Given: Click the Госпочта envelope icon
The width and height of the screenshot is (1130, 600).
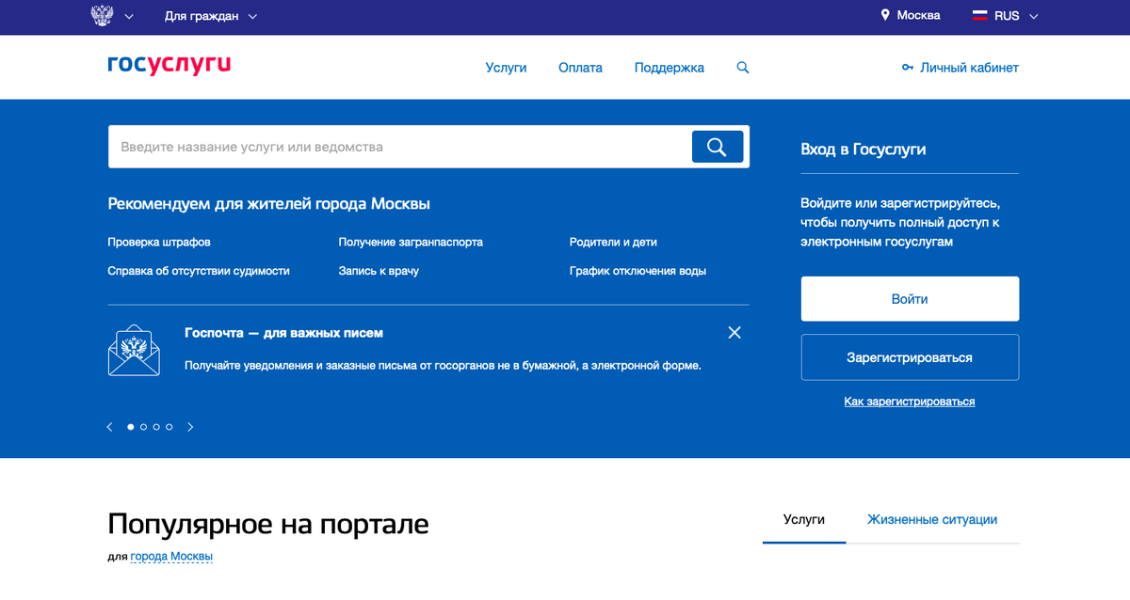Looking at the screenshot, I should point(134,351).
